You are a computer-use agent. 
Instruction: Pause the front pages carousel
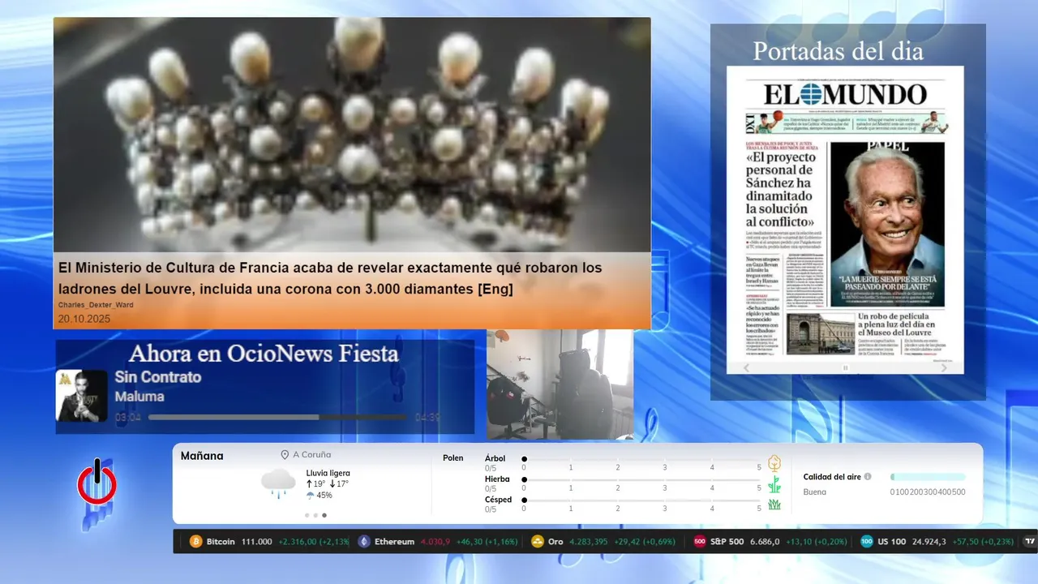pos(845,367)
